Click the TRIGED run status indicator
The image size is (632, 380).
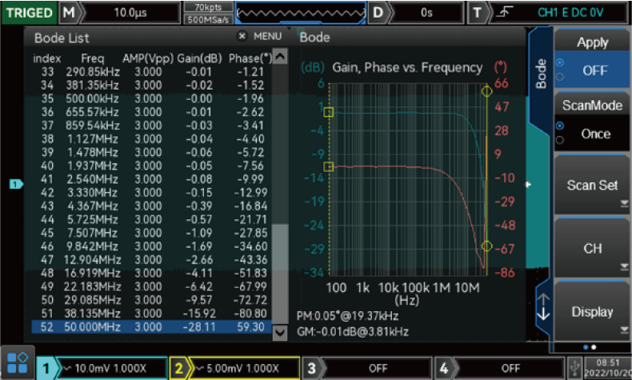(30, 13)
